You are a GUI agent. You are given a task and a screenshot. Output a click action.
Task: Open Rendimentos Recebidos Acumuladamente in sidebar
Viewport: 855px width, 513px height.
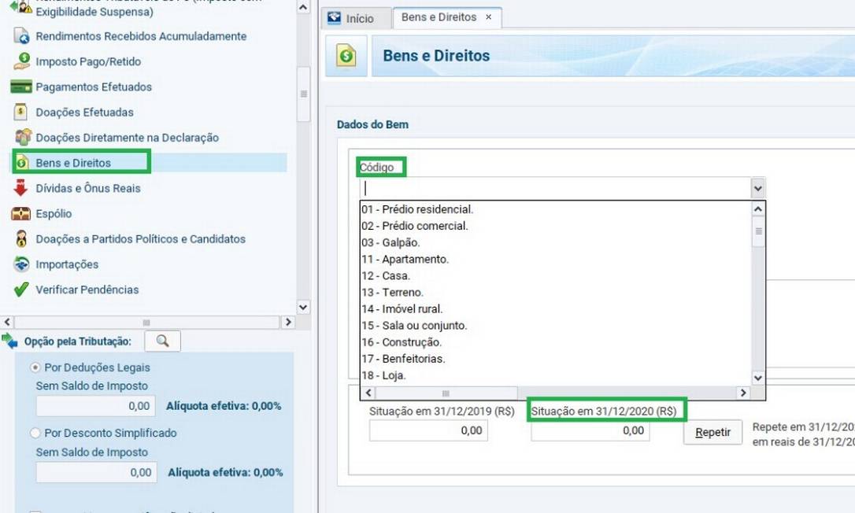click(x=141, y=36)
